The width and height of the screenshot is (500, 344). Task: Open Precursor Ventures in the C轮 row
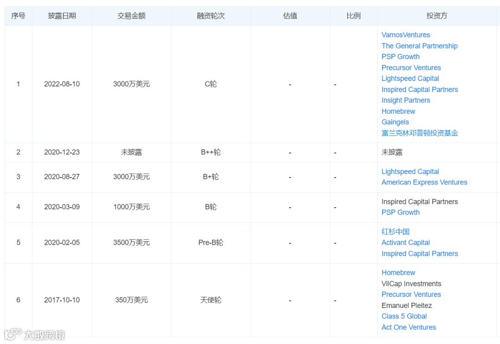pos(411,68)
